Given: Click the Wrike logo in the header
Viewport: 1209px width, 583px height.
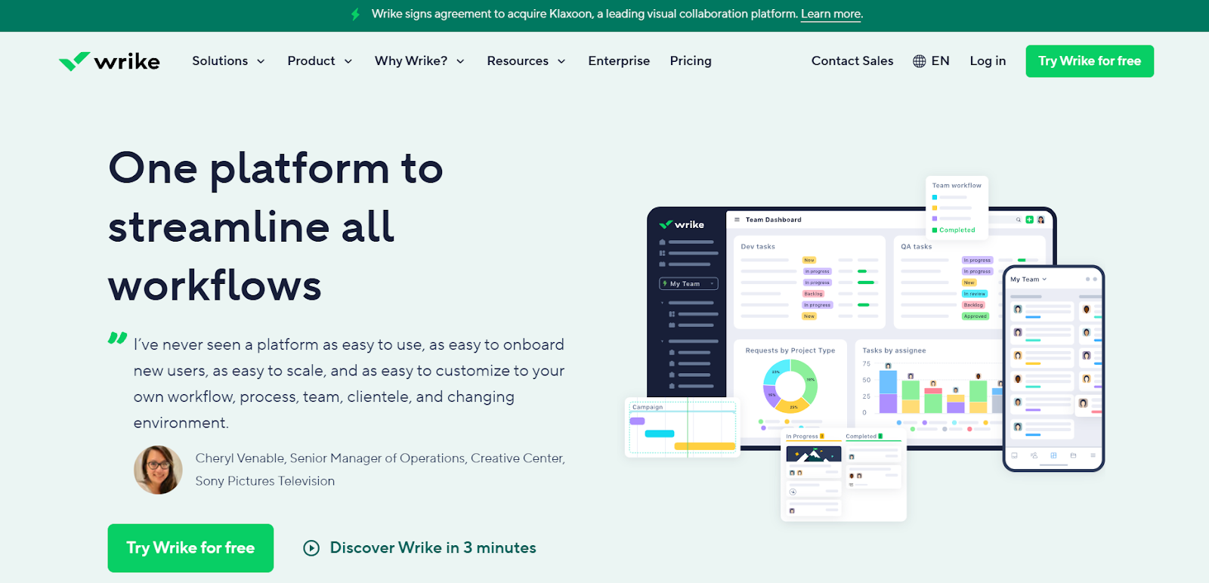Looking at the screenshot, I should (x=110, y=61).
